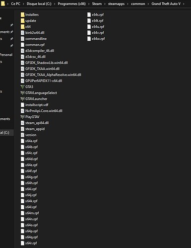
Task: Select the steam_api64.dll file icon
Action: (x=22, y=123)
